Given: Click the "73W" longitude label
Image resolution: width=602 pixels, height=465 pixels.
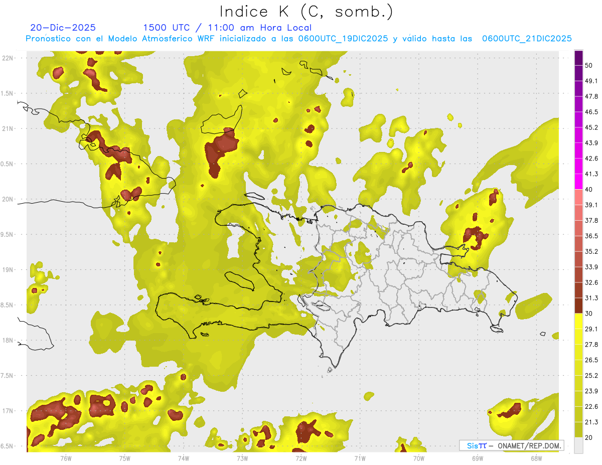Looking at the screenshot, I should click(x=242, y=458).
